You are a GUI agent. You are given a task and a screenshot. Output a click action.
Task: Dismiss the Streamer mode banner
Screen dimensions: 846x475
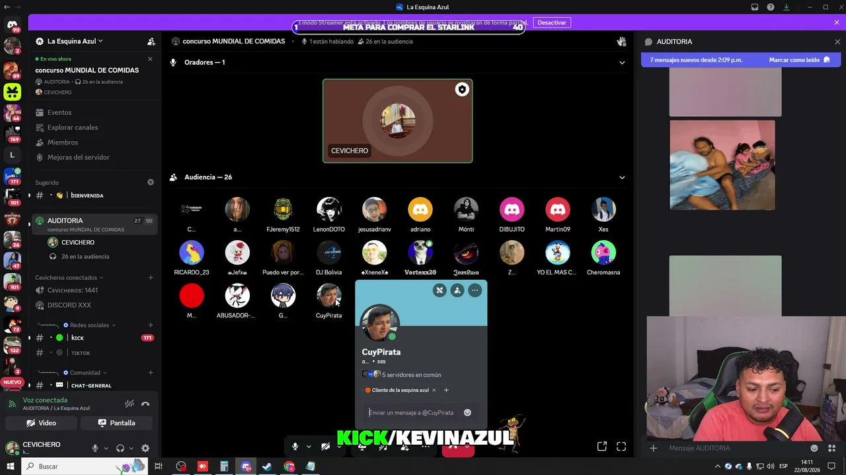pos(837,22)
